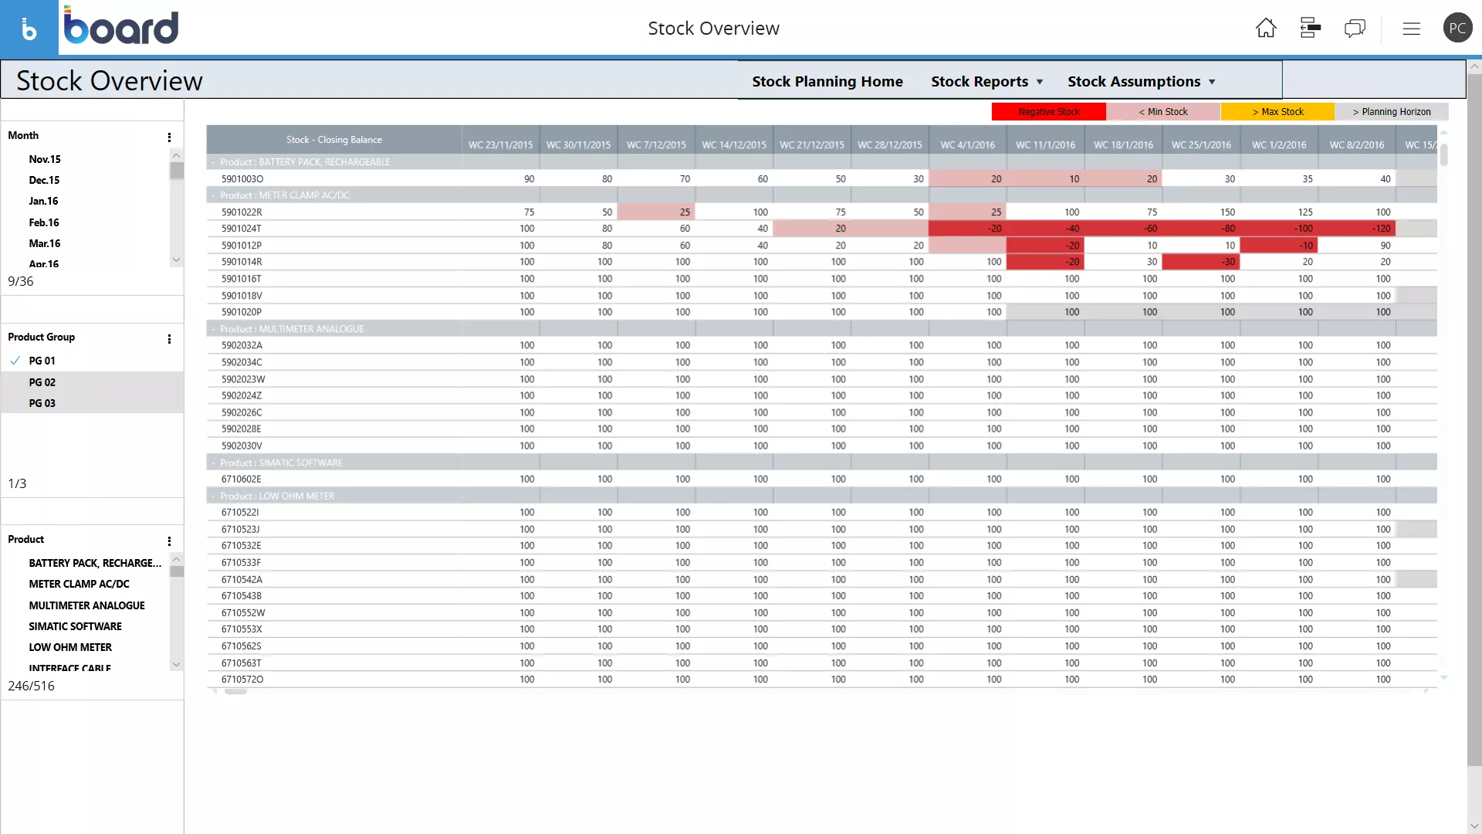Select Apr.16 month filter
This screenshot has height=834, width=1482.
[44, 264]
